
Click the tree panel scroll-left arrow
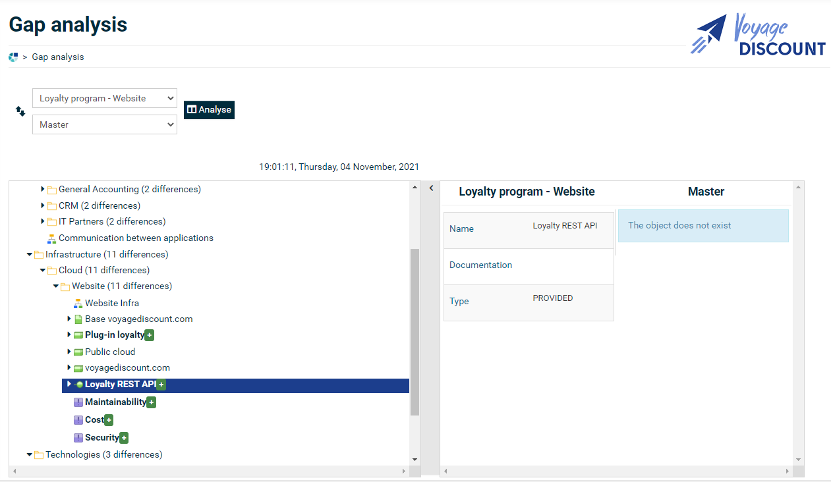[x=14, y=471]
